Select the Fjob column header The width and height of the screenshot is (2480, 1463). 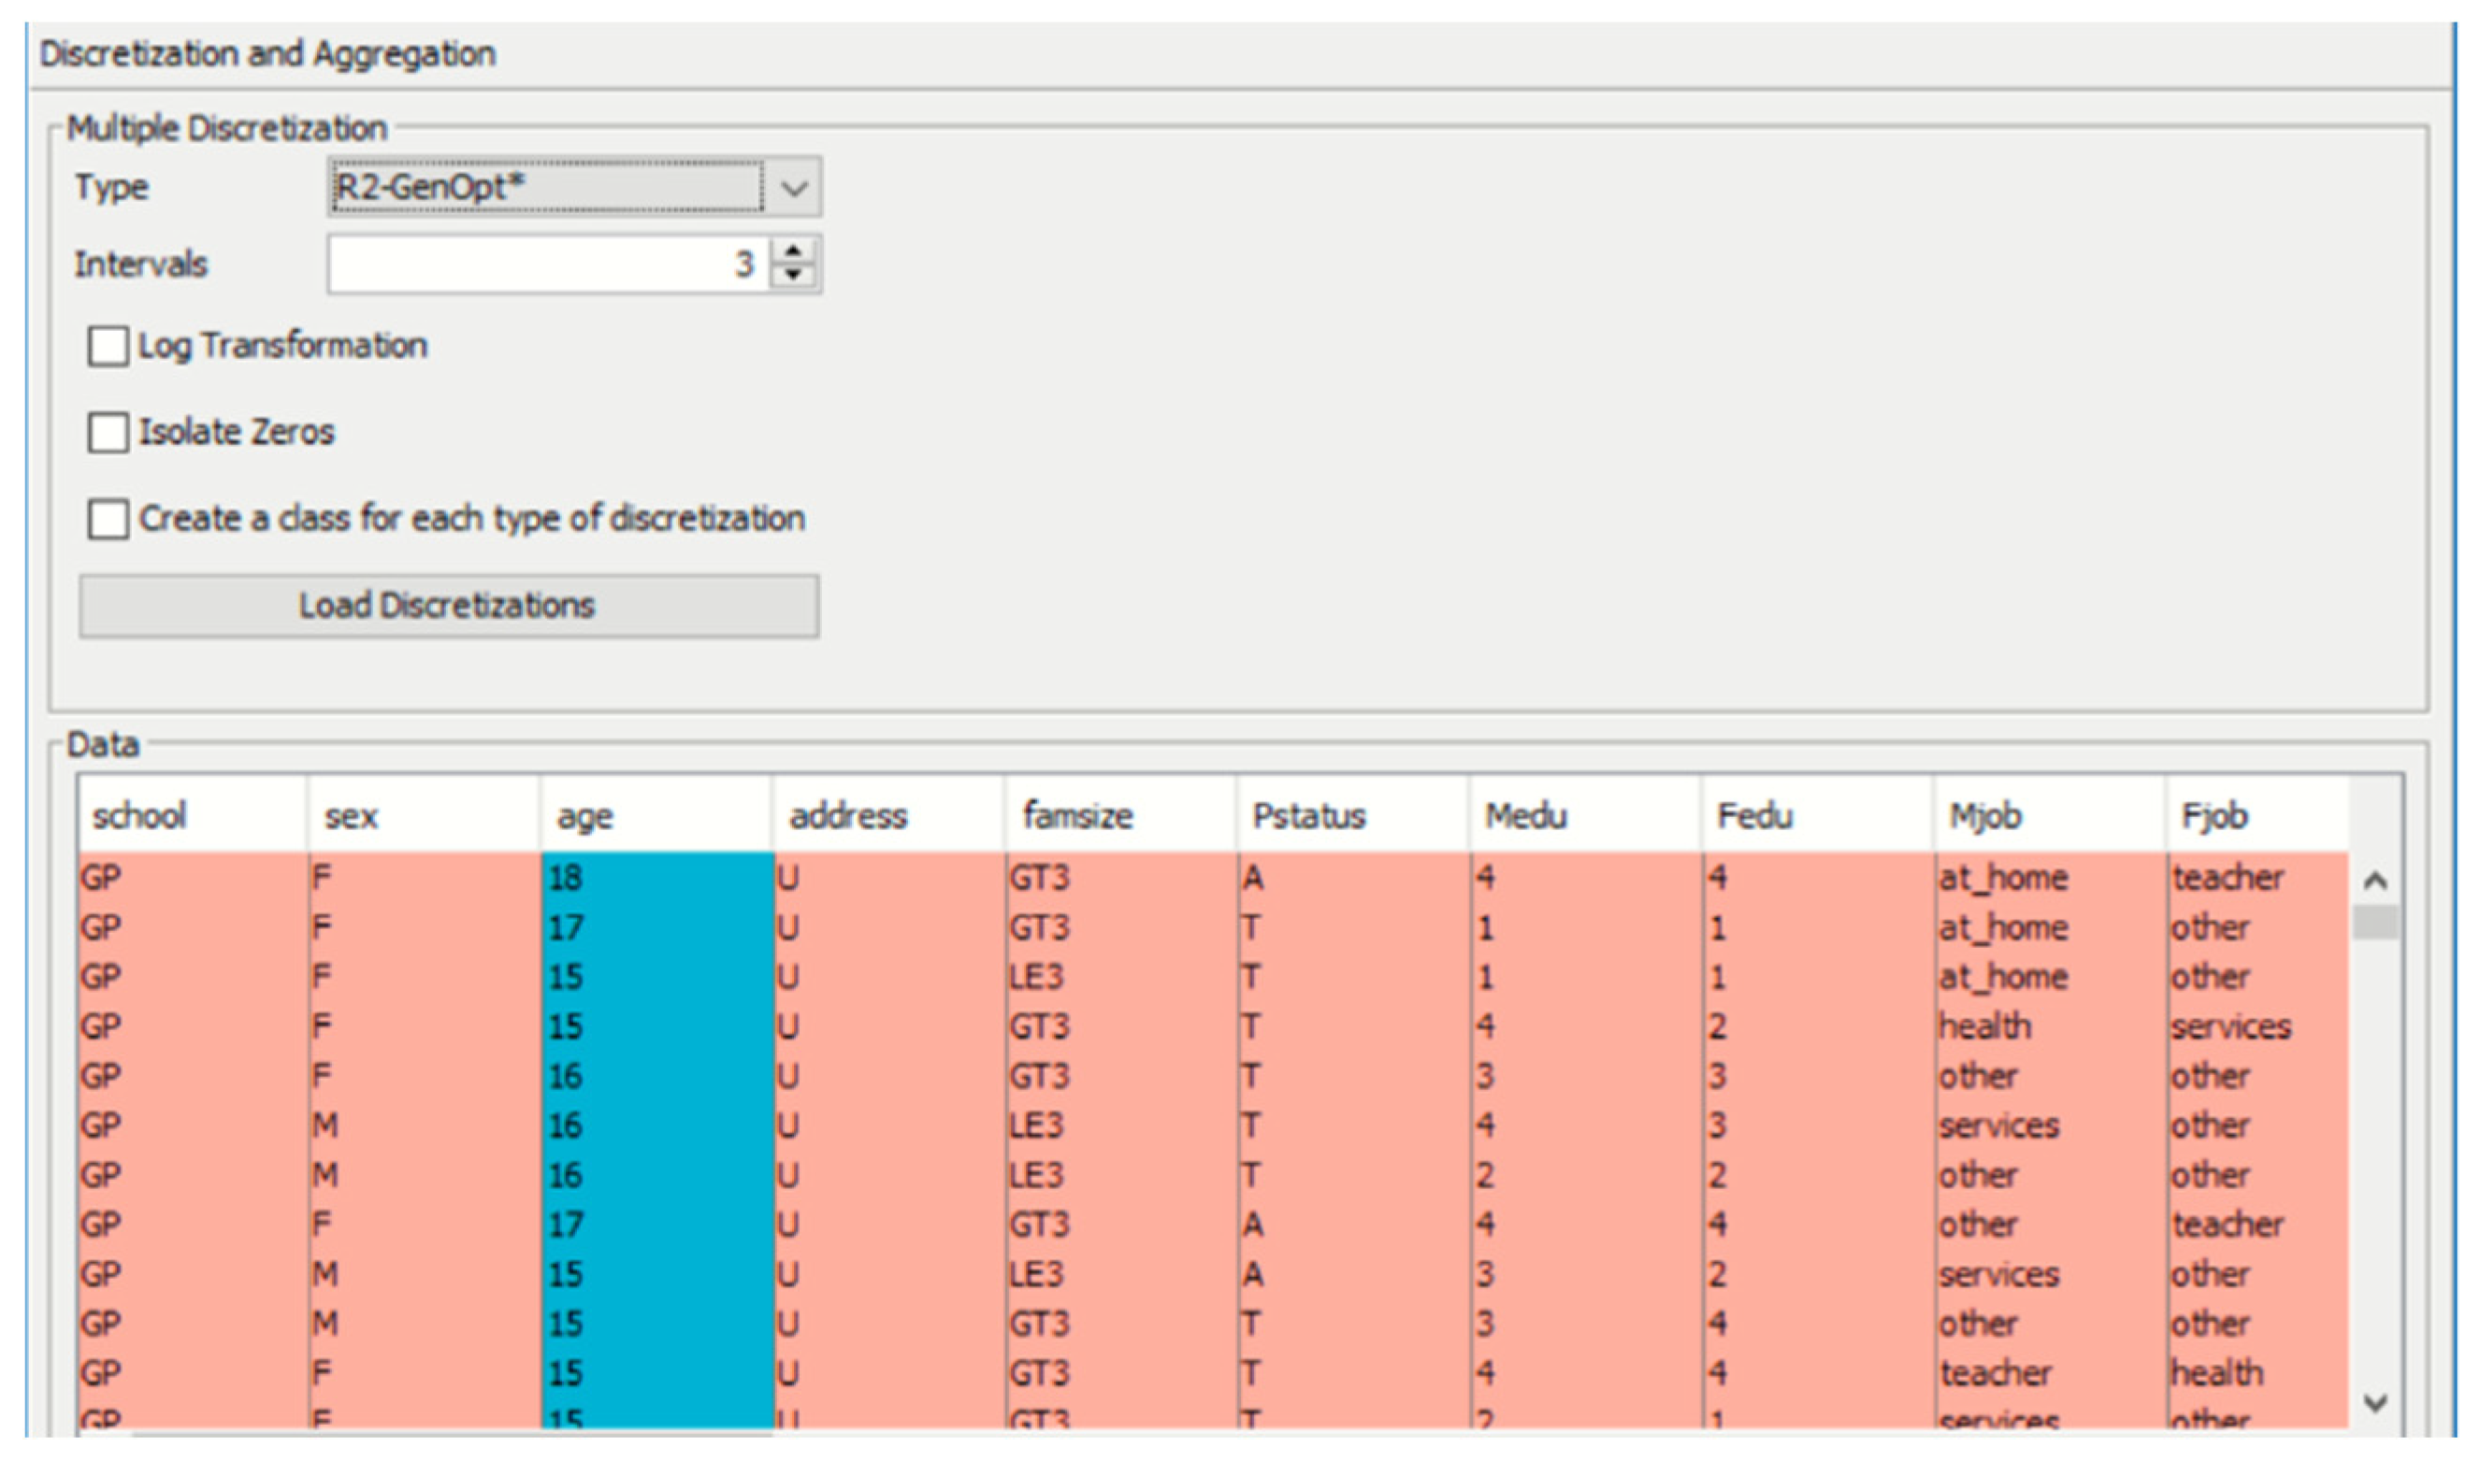click(2257, 816)
